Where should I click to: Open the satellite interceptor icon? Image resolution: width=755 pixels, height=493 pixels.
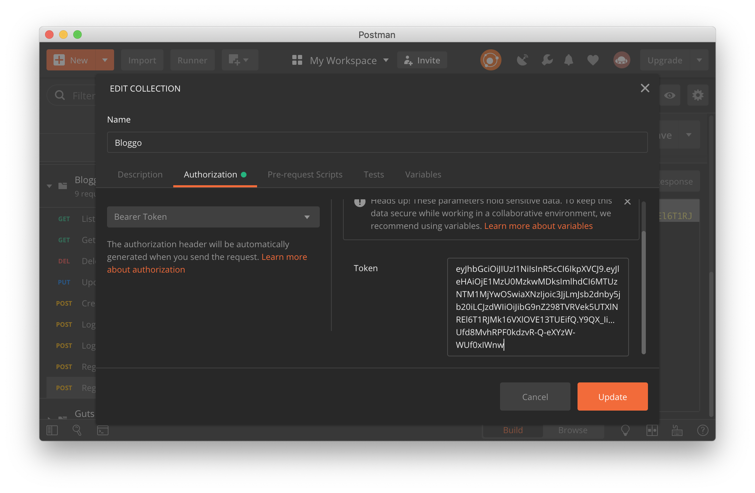point(522,60)
